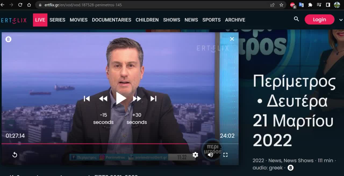344x176 pixels.
Task: Bookmark this page with star icon
Action: coord(281,5)
